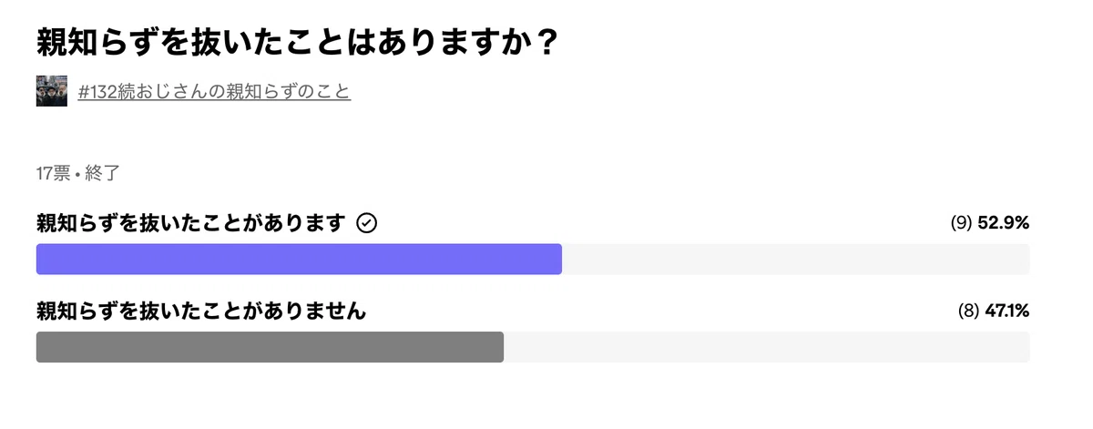Click 17票 in the poll status line
Viewport: 1093px width, 429px height.
[x=54, y=173]
